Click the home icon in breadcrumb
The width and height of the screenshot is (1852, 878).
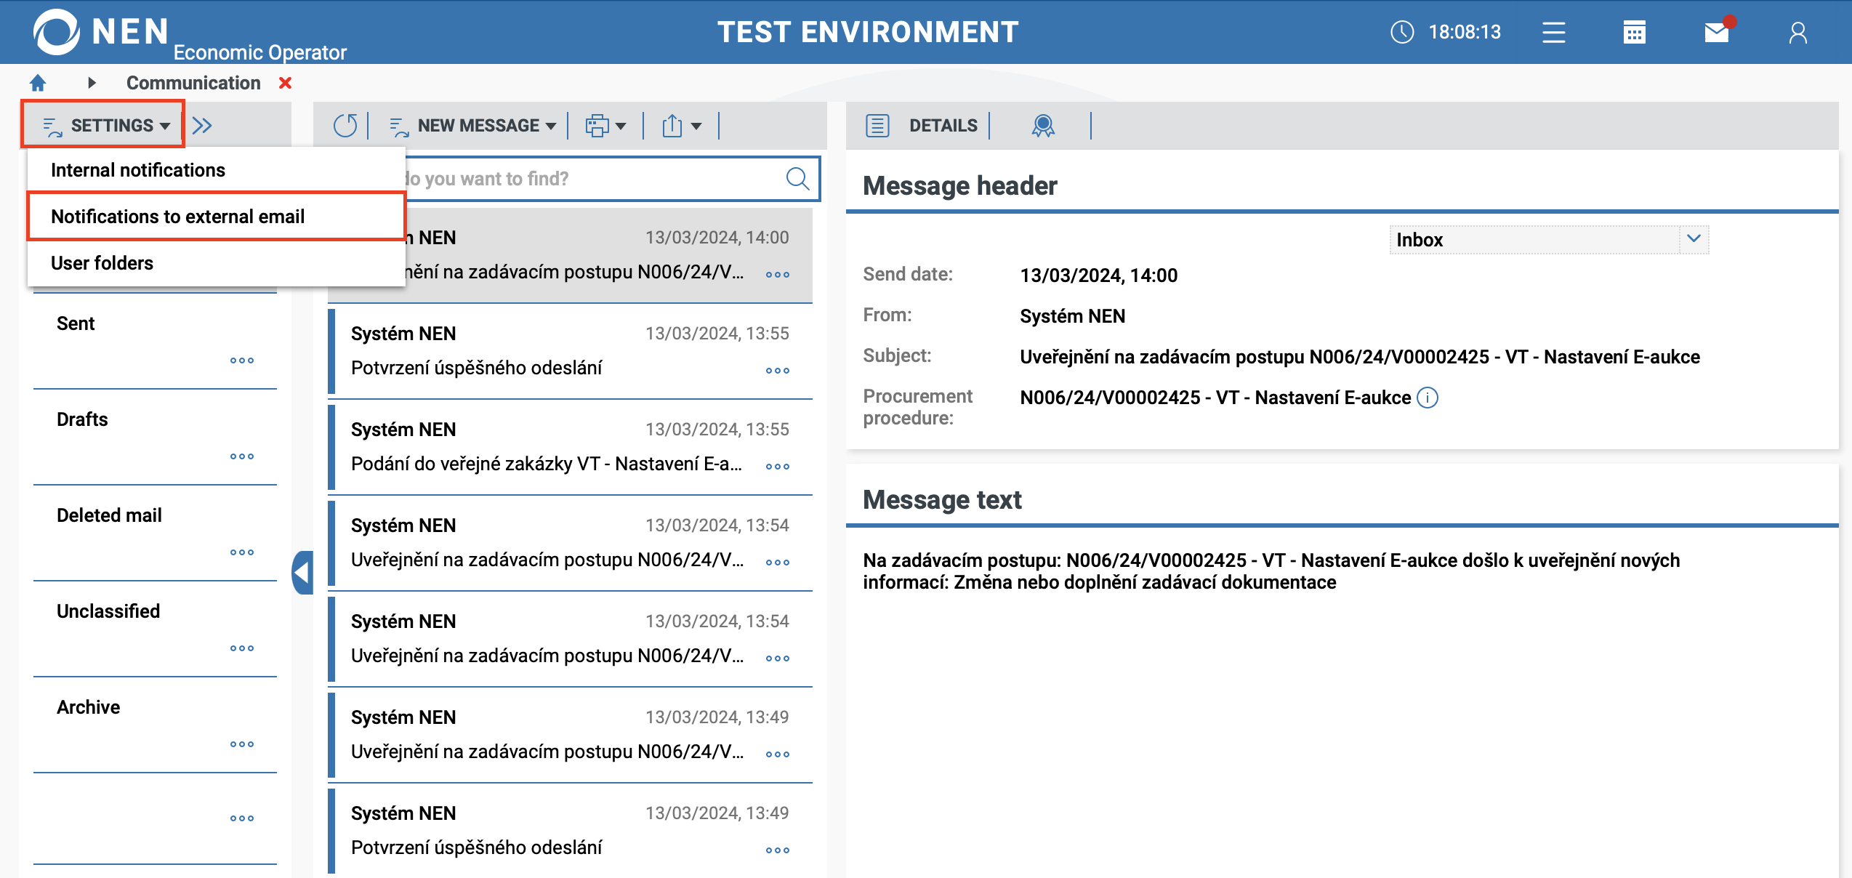(38, 83)
